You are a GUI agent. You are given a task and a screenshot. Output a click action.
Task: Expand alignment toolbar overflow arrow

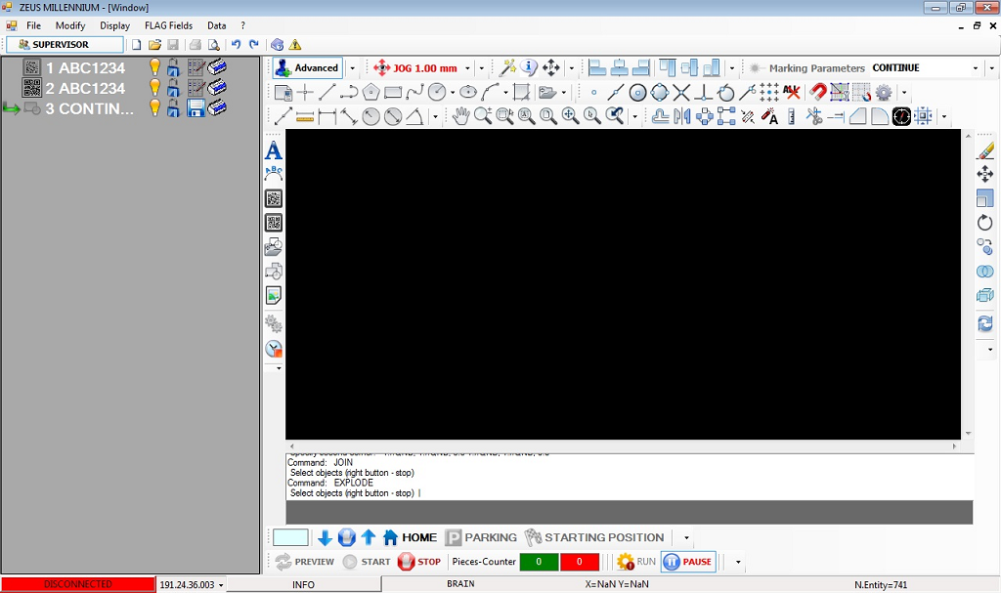pos(731,68)
